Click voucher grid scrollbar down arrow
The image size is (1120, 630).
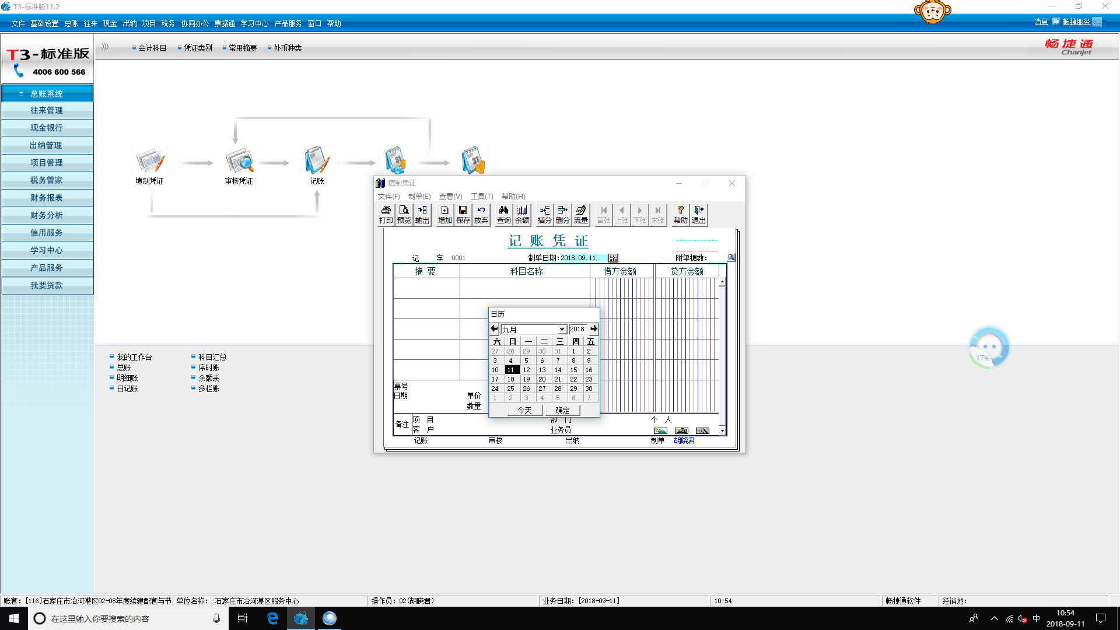722,430
